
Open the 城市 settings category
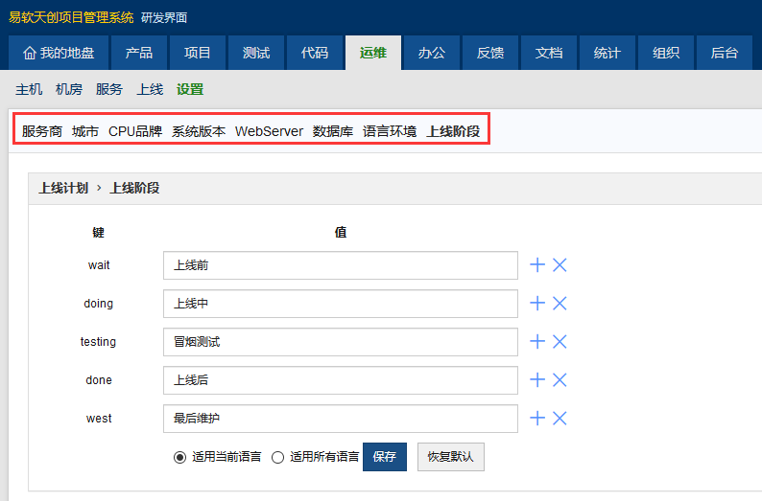(85, 131)
